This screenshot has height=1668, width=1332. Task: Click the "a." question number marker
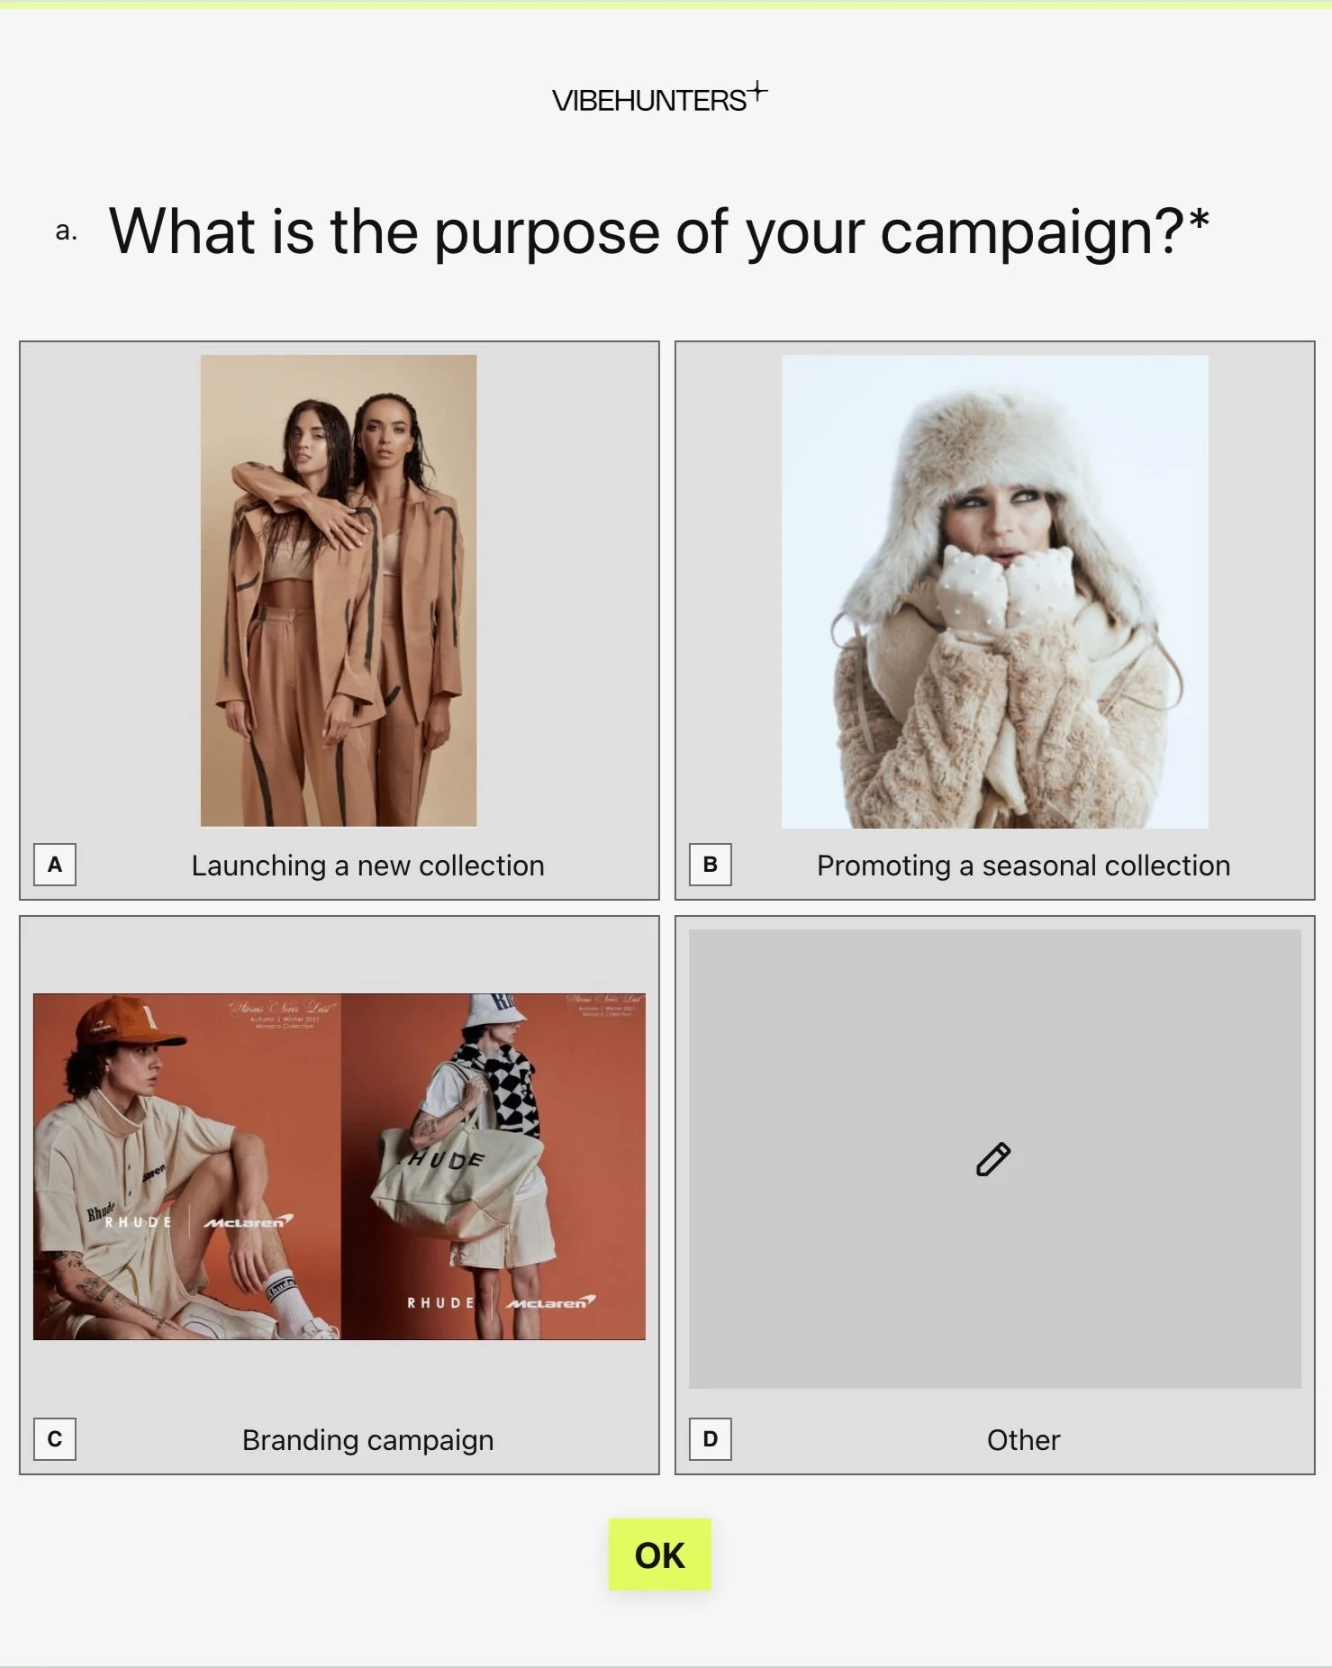[x=66, y=231]
